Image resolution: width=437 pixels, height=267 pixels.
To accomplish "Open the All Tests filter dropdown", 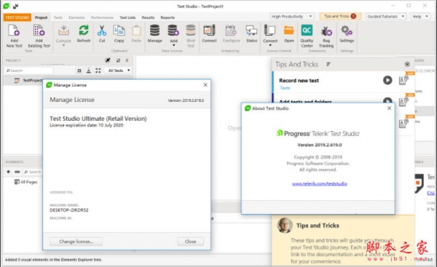I will pos(119,71).
